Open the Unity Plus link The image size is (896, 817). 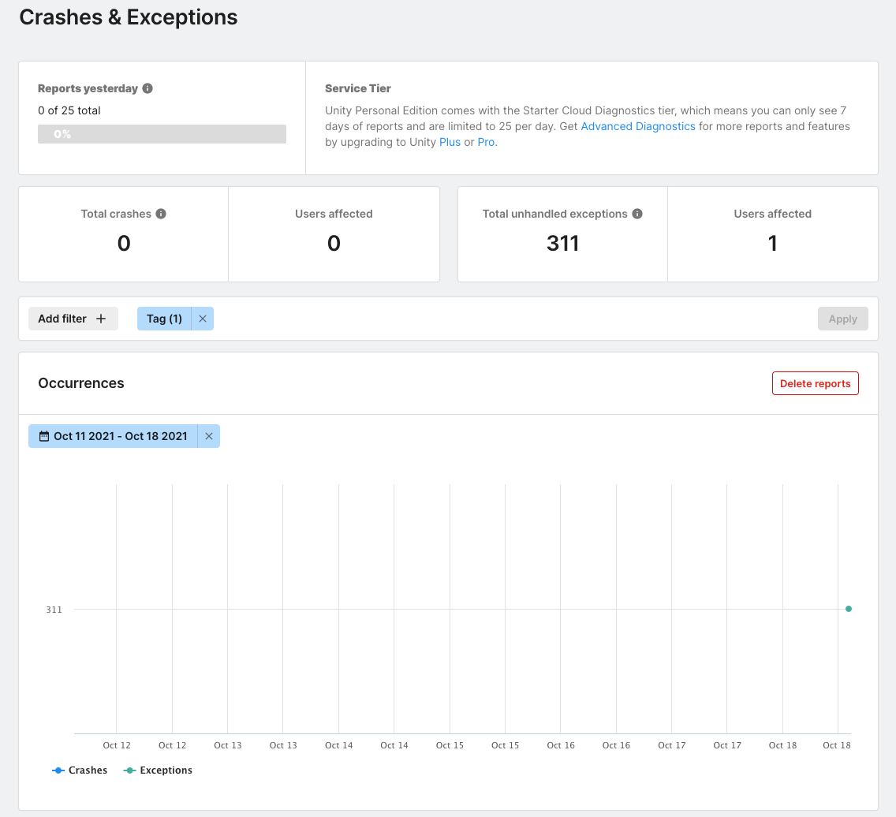point(450,142)
